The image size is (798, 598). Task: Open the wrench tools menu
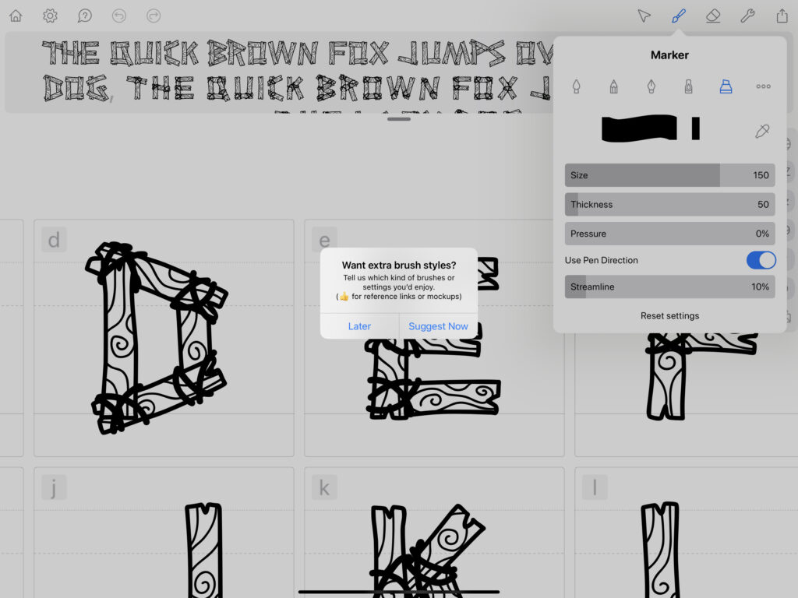pyautogui.click(x=747, y=16)
